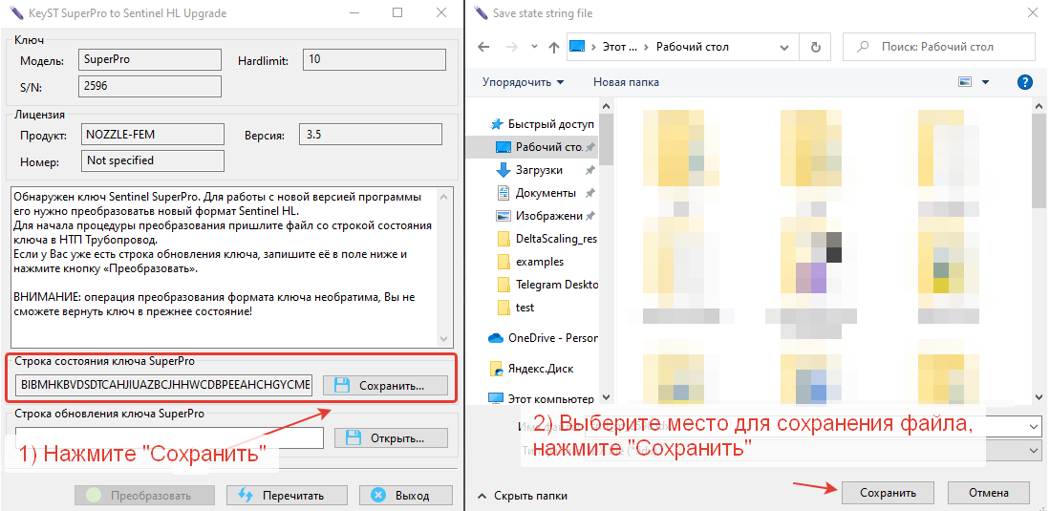Click the blue help question mark icon
1050x511 pixels.
pos(1024,82)
